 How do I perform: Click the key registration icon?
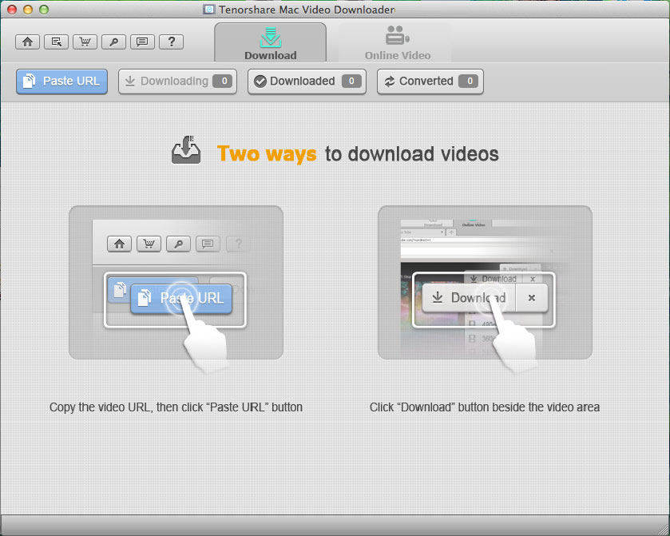[113, 42]
